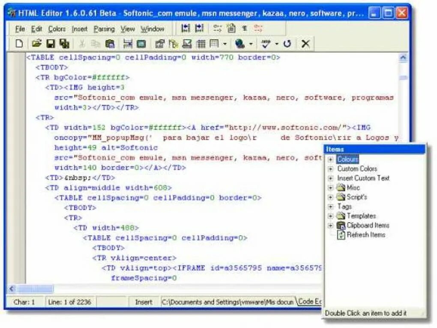Open a file using the folder icon
This screenshot has height=328, width=437.
(36, 43)
